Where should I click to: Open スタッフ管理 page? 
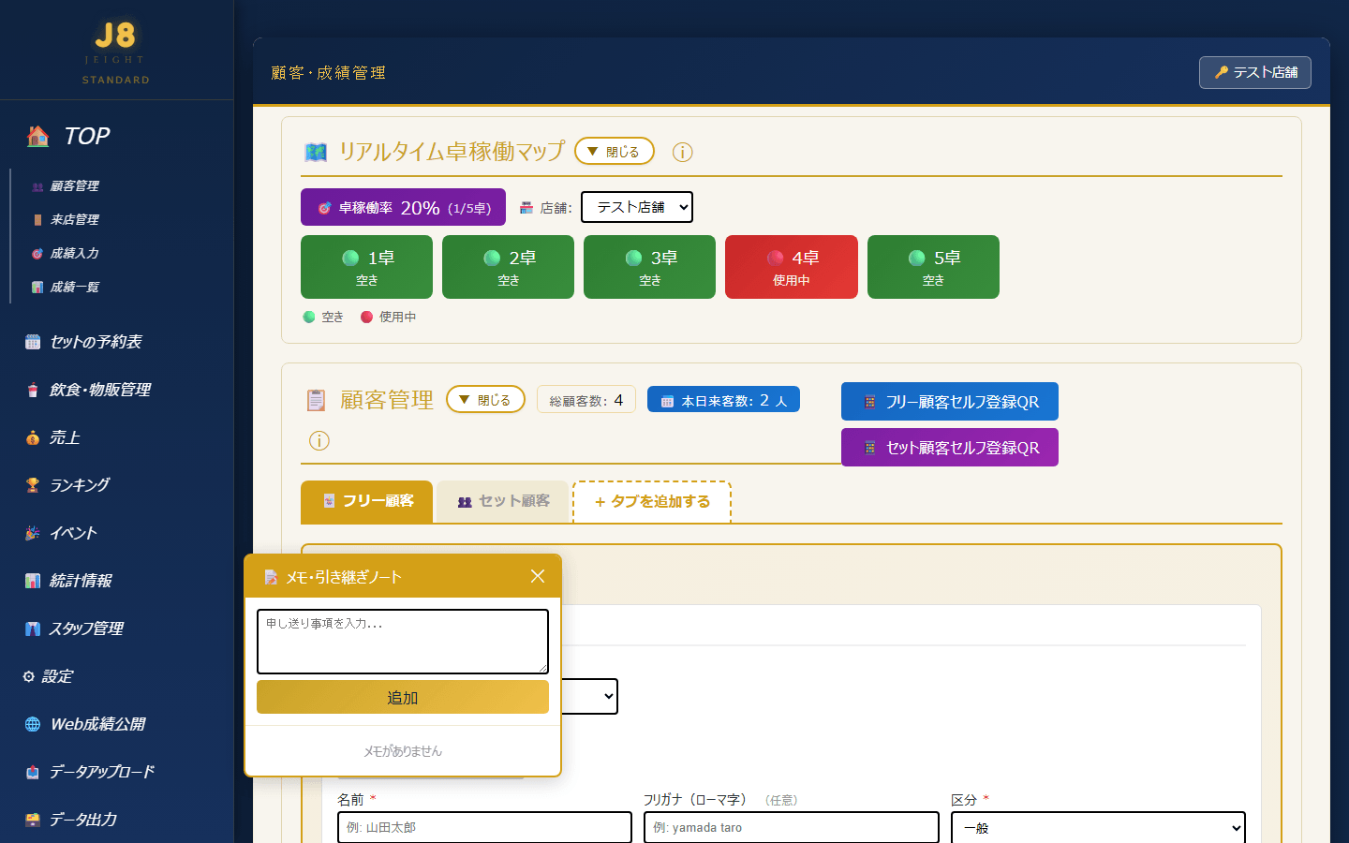pyautogui.click(x=74, y=629)
